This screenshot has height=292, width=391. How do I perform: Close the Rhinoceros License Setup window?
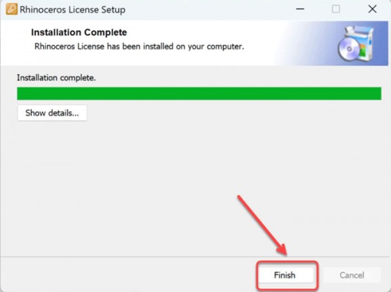pyautogui.click(x=372, y=9)
